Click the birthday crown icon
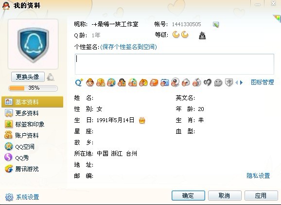The height and width of the screenshot is (205, 281). tap(142, 120)
